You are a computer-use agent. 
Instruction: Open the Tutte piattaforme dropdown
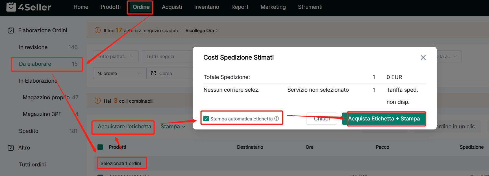pyautogui.click(x=116, y=56)
